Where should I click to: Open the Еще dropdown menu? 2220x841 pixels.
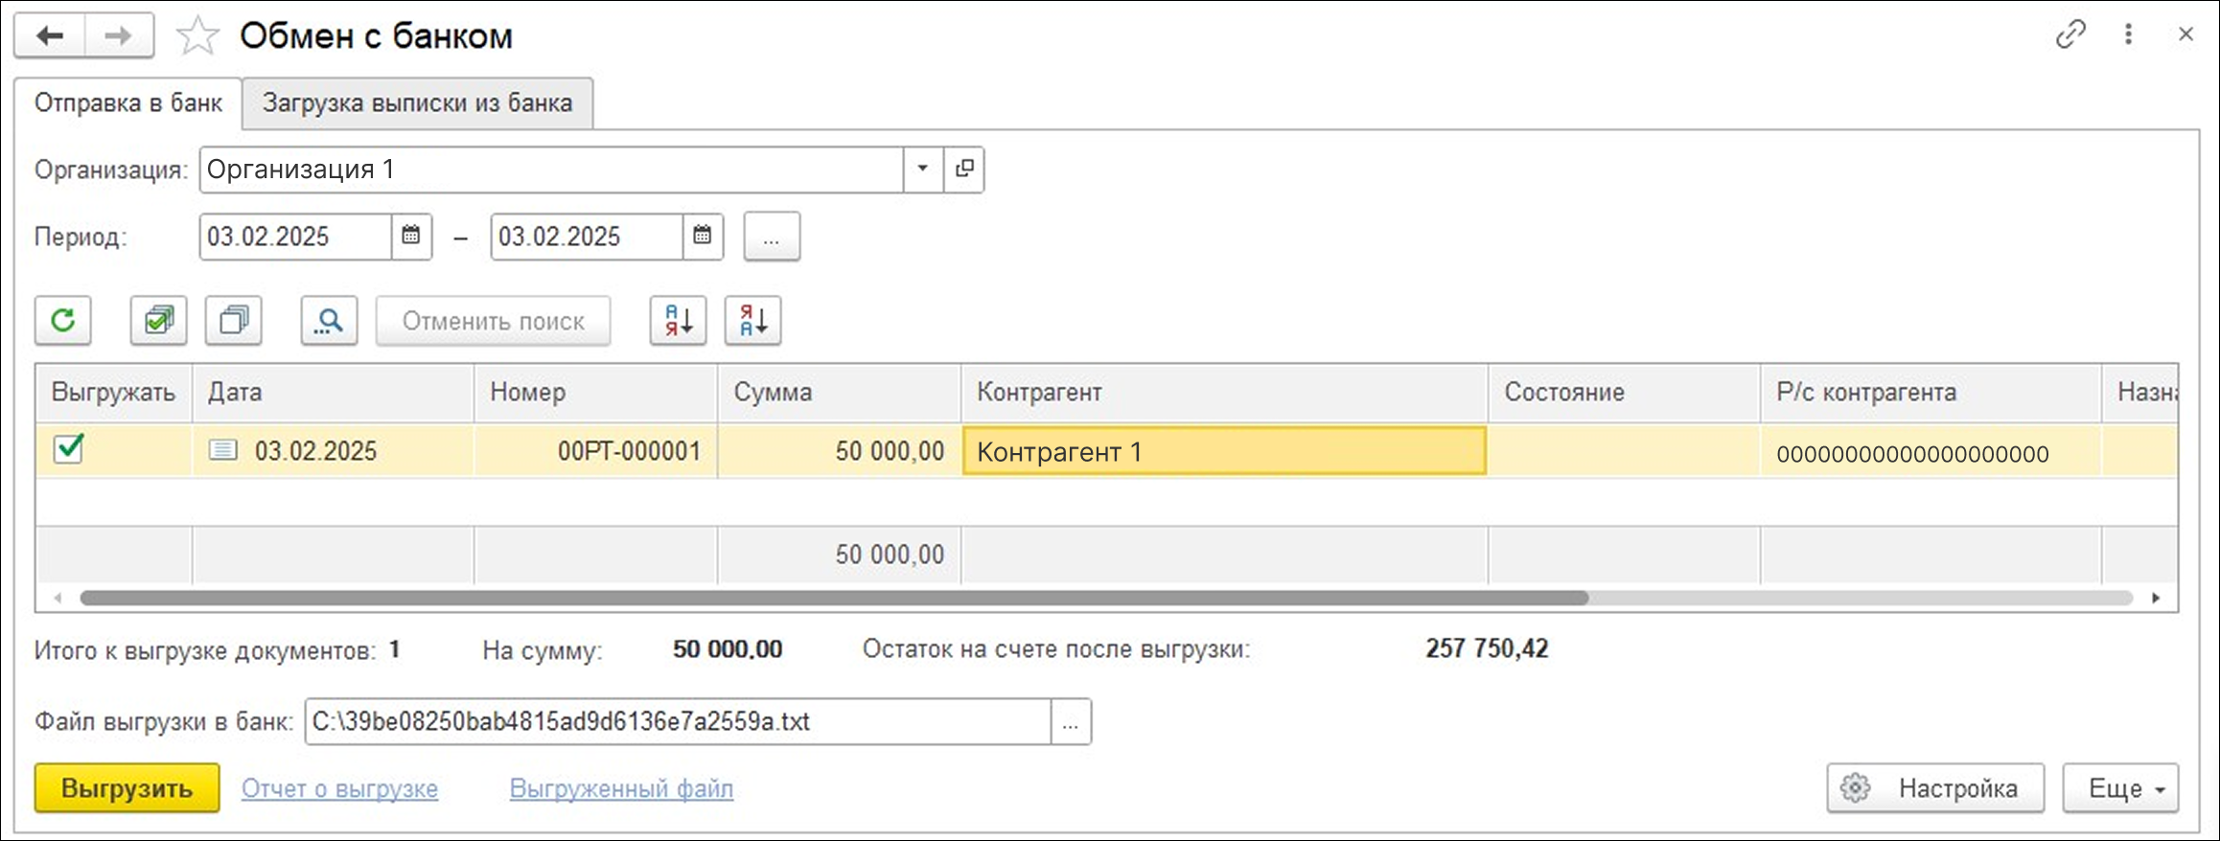2119,788
